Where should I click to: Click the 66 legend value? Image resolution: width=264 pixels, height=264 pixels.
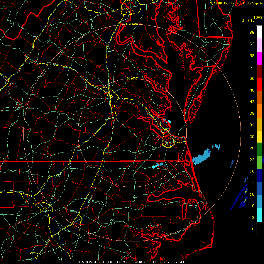252,32
